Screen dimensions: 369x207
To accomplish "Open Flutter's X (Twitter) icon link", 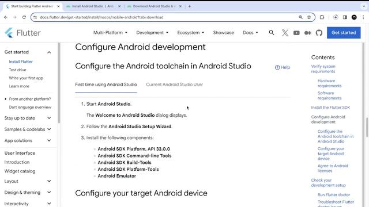I will point(285,33).
